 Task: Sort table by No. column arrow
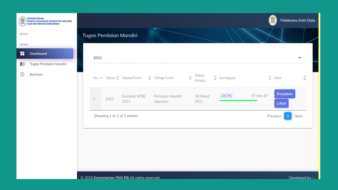coord(101,78)
